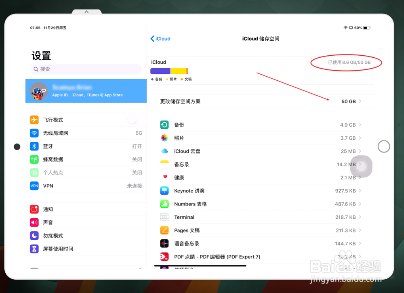Tap the orange documents segment of storage bar
This screenshot has height=293, width=404.
coord(187,71)
